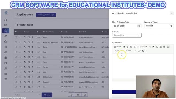Check the checkbox for Mohit's row
This screenshot has width=176, height=99.
(16, 37)
